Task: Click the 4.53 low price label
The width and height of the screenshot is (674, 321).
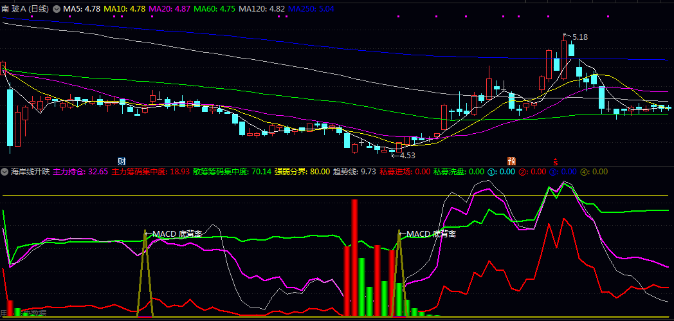Action: pos(408,156)
